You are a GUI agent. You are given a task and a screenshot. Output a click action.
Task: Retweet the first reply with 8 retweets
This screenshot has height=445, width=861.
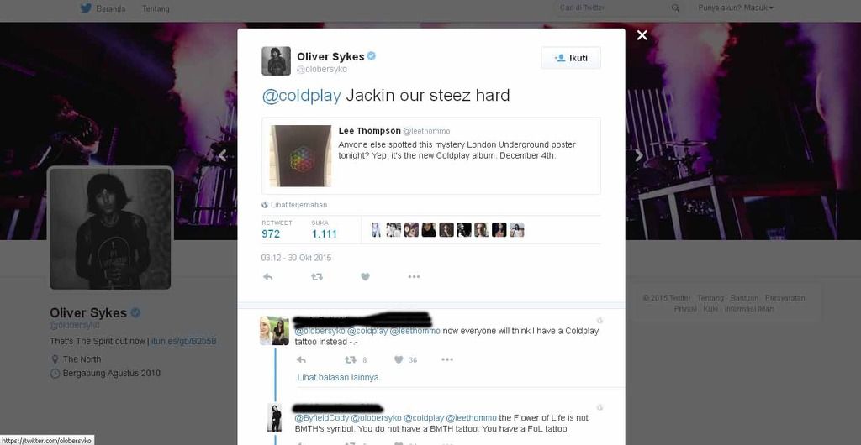(x=350, y=360)
